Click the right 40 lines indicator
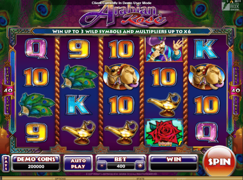This screenshot has height=180, width=243. click(235, 90)
